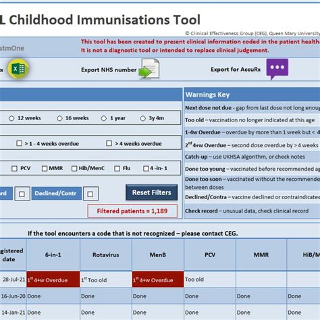Tick the > 1 - 4 weeks overdue checkbox
This screenshot has height=320, width=320.
coord(20,143)
